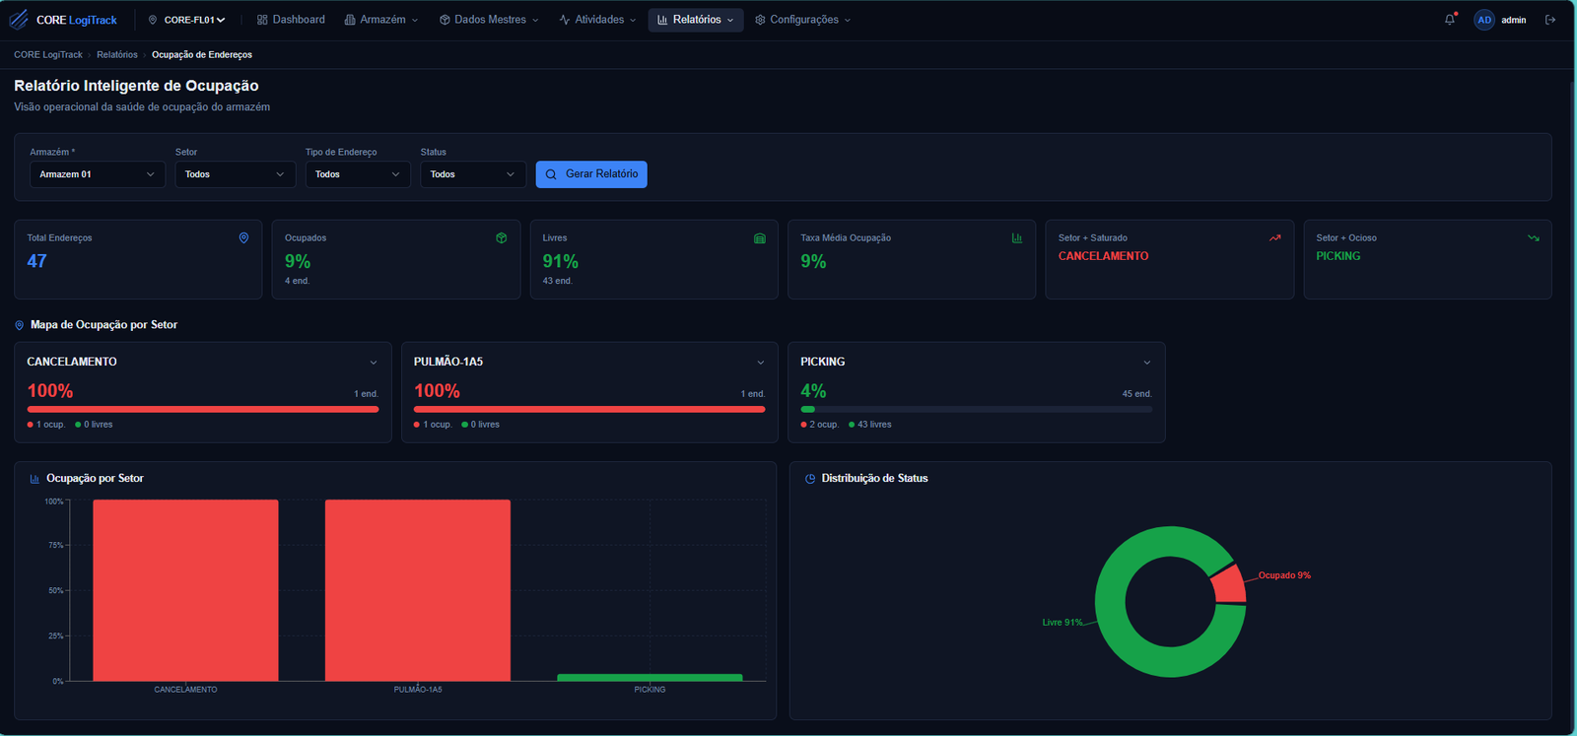Click the Ocupação de Endereços breadcrumb text
The width and height of the screenshot is (1577, 736).
tap(202, 55)
